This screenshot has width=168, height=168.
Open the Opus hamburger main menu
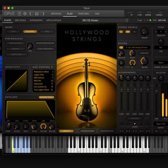click(x=19, y=13)
